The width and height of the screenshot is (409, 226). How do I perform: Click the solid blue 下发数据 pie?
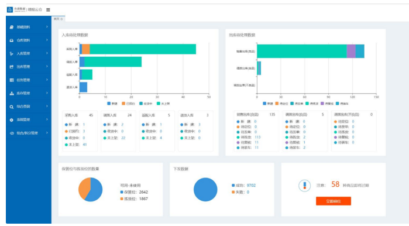[x=205, y=190]
